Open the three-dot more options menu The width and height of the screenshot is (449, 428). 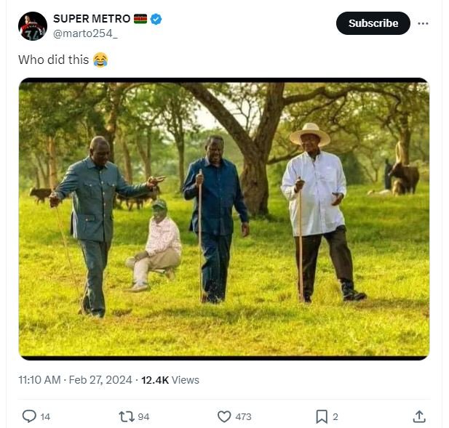tap(424, 23)
